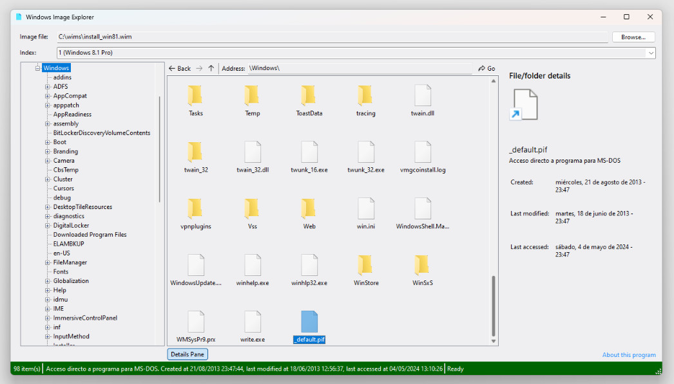674x384 pixels.
Task: Click the Browse... button
Action: click(x=633, y=37)
